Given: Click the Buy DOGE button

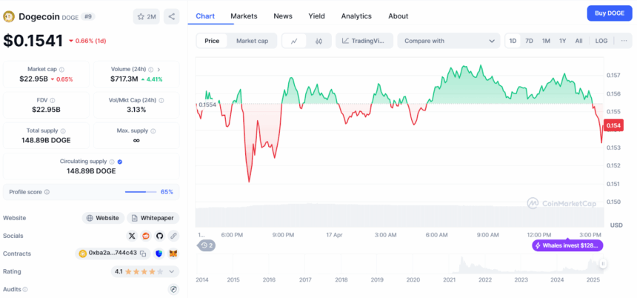Looking at the screenshot, I should coord(610,13).
